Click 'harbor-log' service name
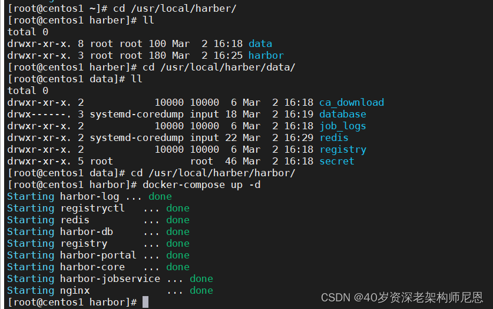Screen dimensions: 493x309 (90, 196)
